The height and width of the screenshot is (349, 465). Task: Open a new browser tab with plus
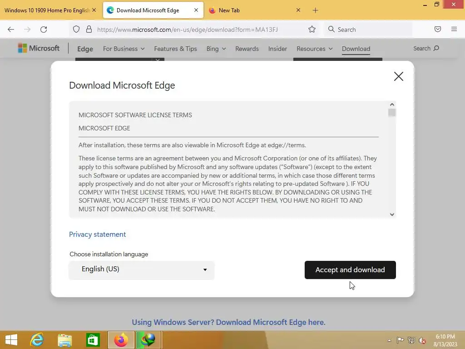315,10
